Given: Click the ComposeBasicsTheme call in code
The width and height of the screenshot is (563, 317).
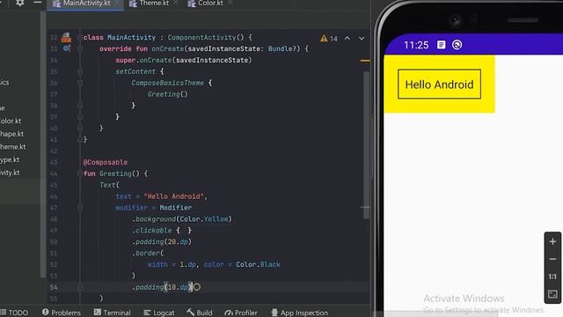Looking at the screenshot, I should click(x=167, y=83).
